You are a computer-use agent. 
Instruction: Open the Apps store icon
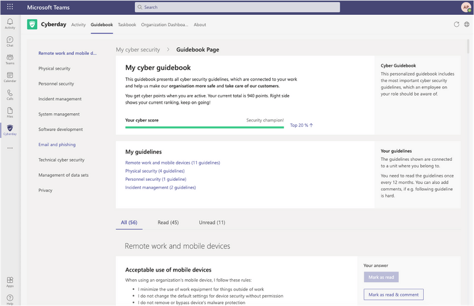coord(9,281)
